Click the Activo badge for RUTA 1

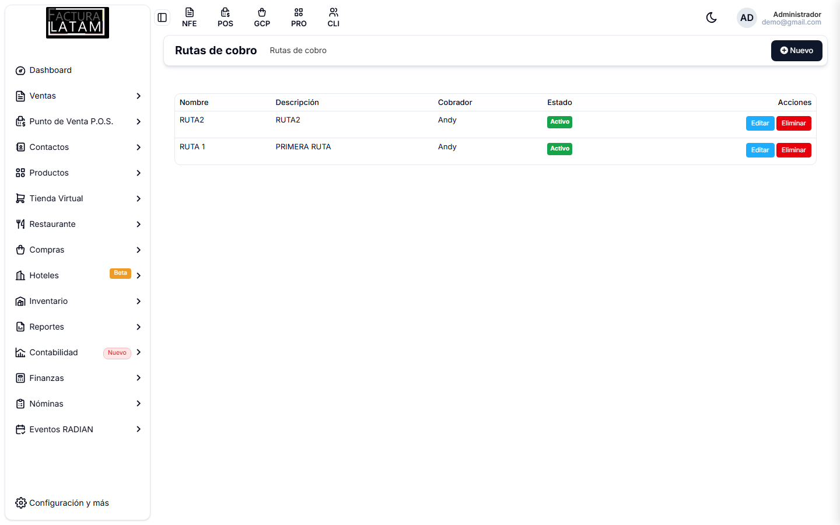pos(559,149)
